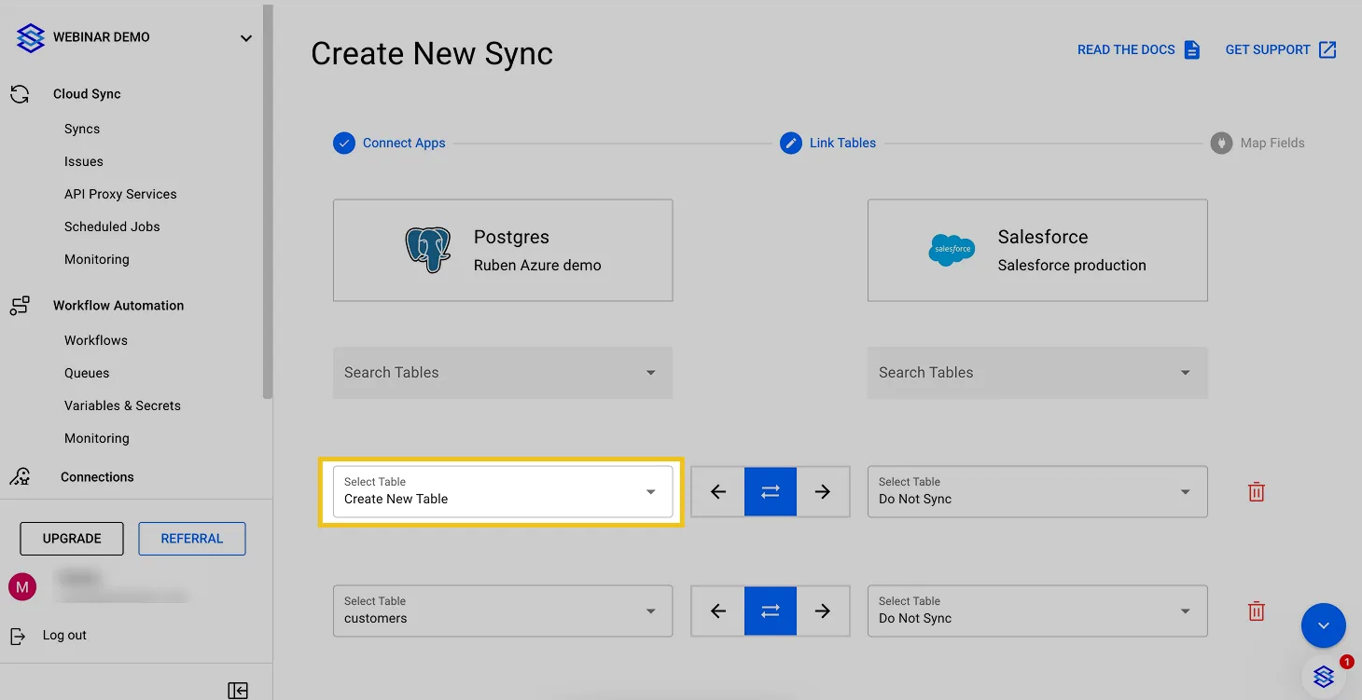Screen dimensions: 1362x700
Task: Select the Link Tables step
Action: [828, 144]
